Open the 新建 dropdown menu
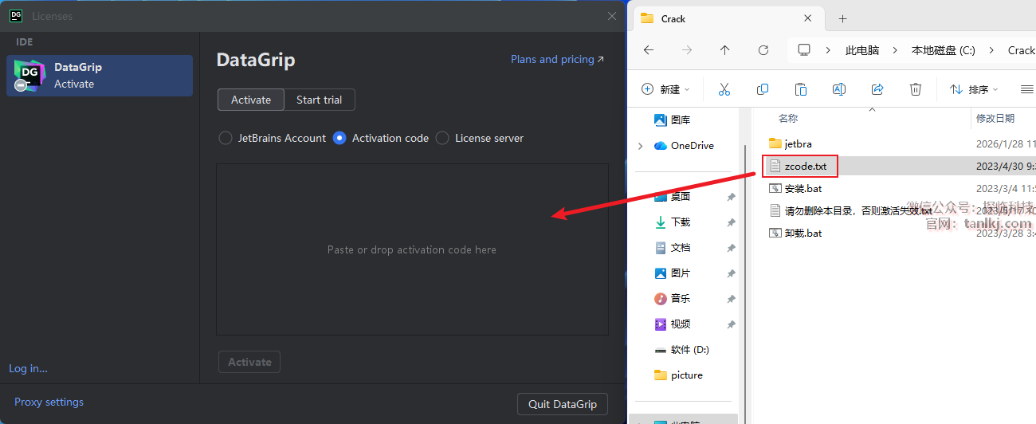Image resolution: width=1036 pixels, height=424 pixels. click(x=666, y=89)
